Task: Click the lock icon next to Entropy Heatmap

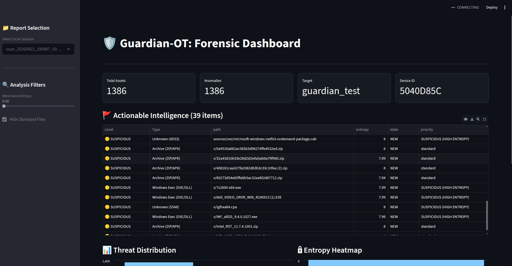Action: [300, 250]
